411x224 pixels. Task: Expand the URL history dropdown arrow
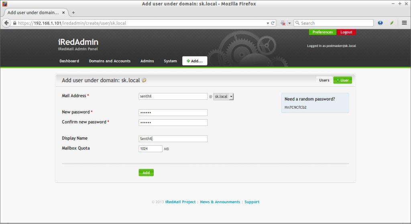(268, 23)
